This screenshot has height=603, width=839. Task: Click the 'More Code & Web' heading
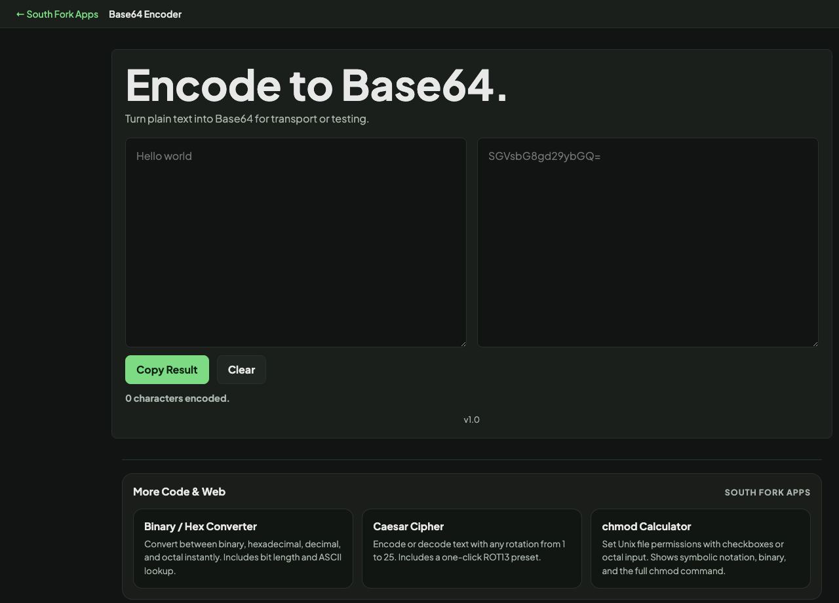pos(179,492)
